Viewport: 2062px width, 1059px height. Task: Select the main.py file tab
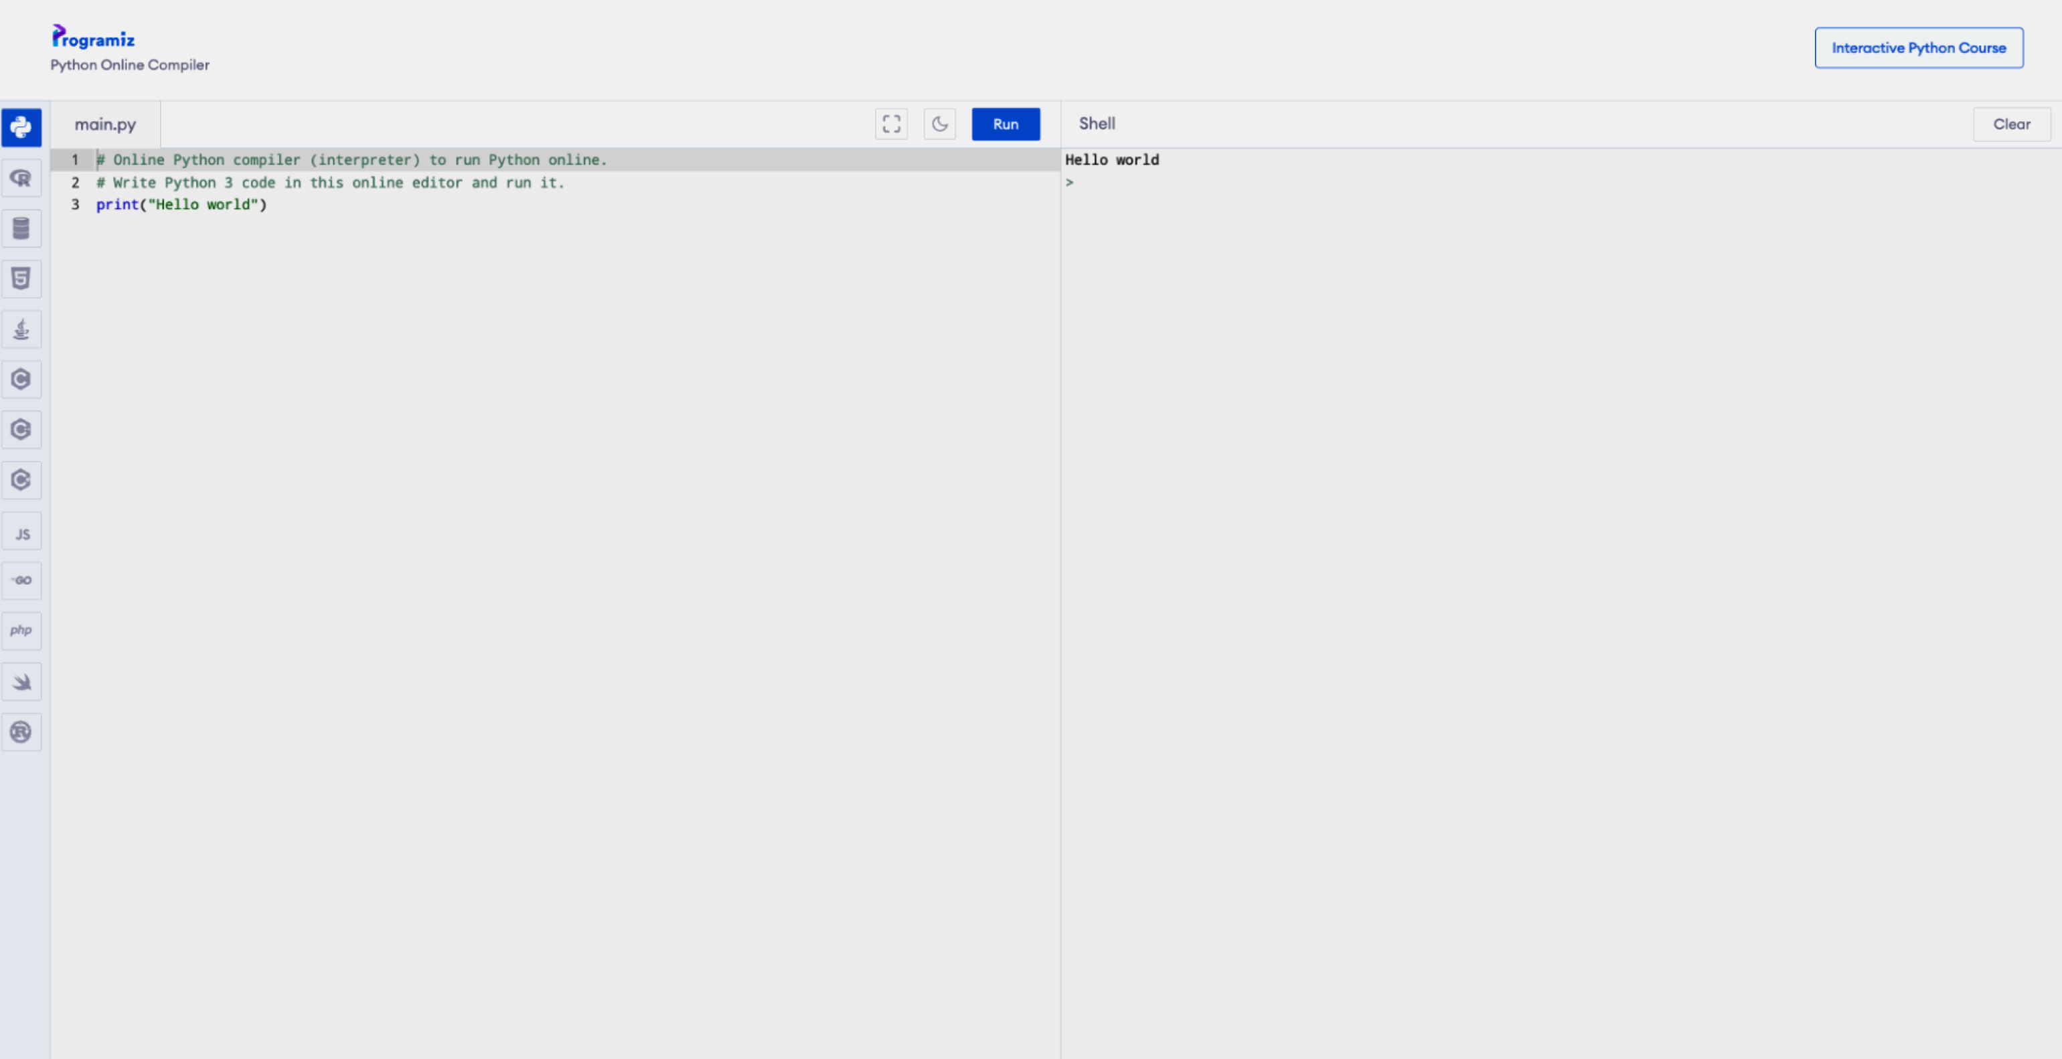[106, 124]
